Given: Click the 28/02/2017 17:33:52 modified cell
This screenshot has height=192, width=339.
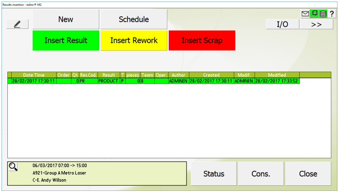Looking at the screenshot, I should [x=277, y=81].
